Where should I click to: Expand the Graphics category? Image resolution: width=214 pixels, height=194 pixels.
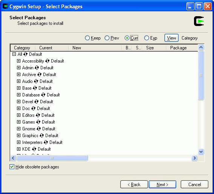[x=18, y=135]
